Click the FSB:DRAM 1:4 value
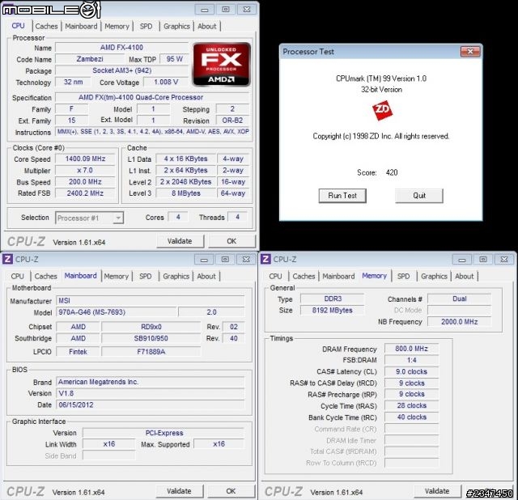 [x=412, y=360]
